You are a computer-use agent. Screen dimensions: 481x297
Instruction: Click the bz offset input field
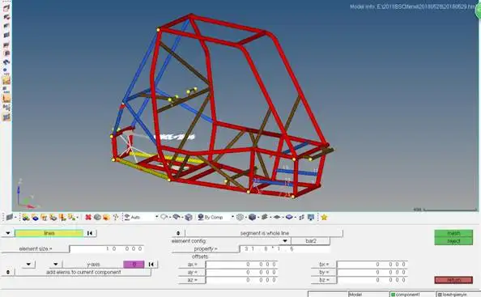coord(372,280)
